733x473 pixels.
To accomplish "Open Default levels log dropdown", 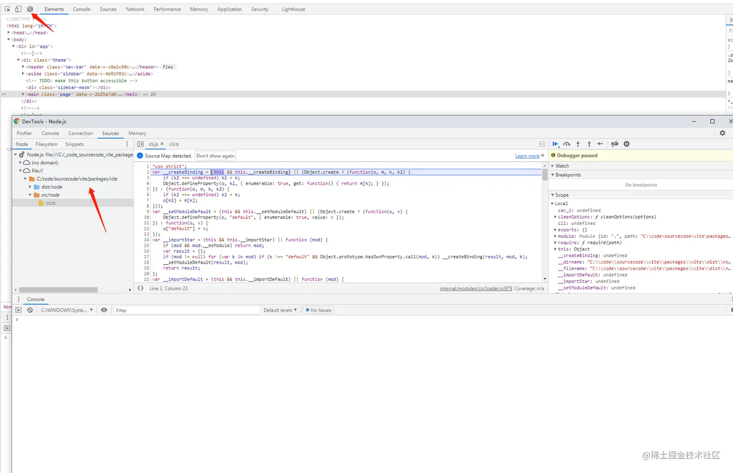I will 280,310.
